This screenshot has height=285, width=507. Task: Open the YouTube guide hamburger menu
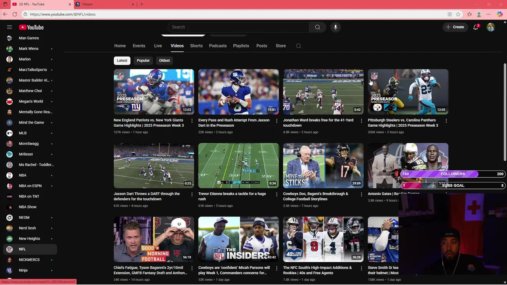click(x=10, y=27)
